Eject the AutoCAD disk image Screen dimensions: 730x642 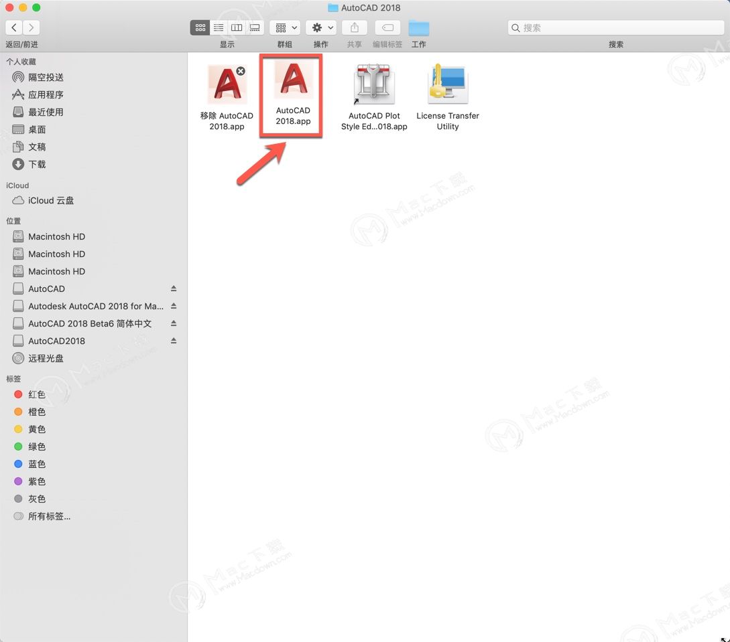coord(173,289)
